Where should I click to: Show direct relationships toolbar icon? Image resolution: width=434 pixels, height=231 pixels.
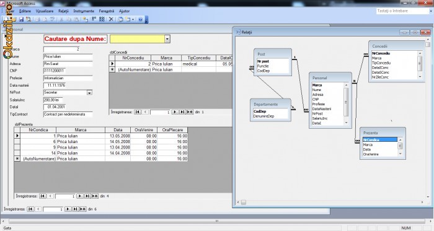[94, 19]
